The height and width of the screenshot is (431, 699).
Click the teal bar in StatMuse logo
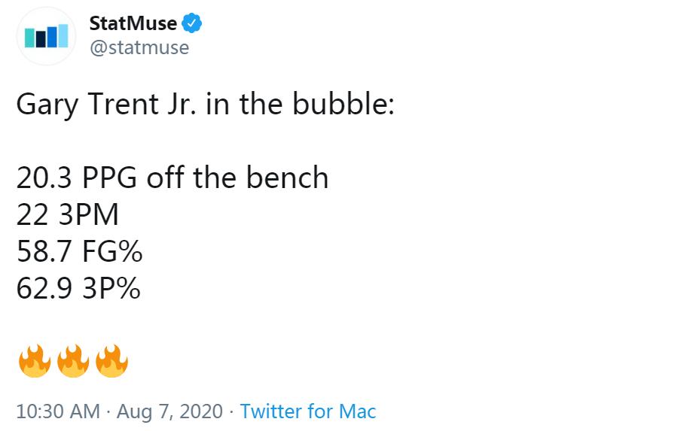click(x=30, y=38)
